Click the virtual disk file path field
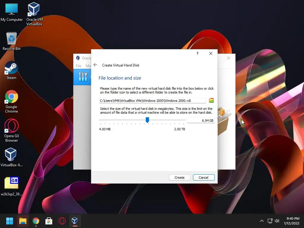This screenshot has height=228, width=304. [153, 100]
